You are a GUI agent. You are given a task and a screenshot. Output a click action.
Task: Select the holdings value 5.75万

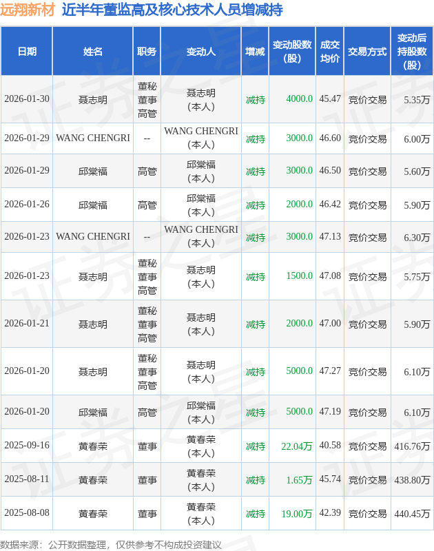coord(417,277)
